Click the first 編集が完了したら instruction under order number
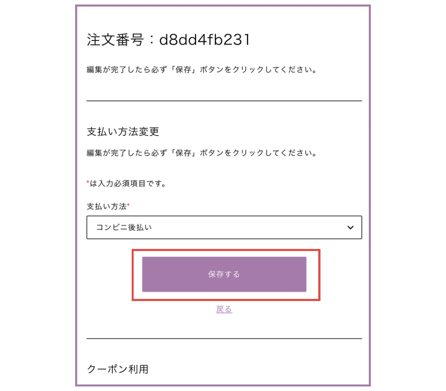This screenshot has height=391, width=446. pos(202,70)
